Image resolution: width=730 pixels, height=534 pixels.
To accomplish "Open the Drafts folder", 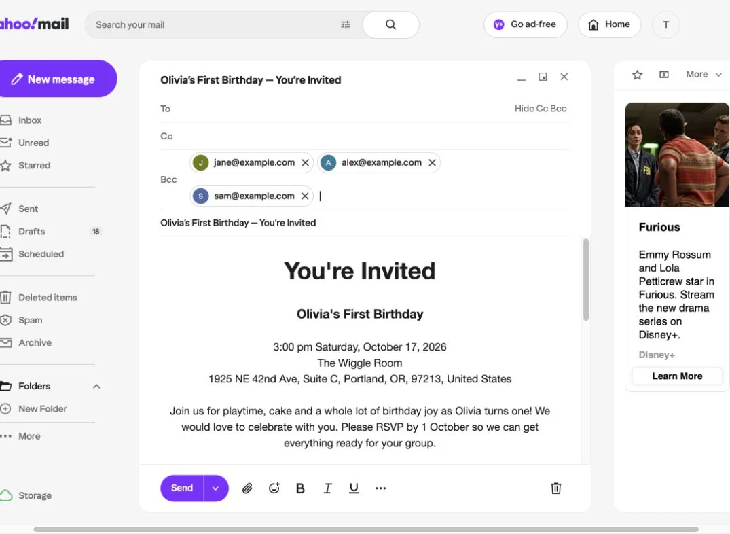I will [x=23, y=232].
